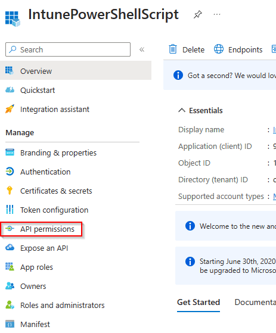Switch to the Documentation tab
Image resolution: width=276 pixels, height=333 pixels.
pyautogui.click(x=255, y=302)
